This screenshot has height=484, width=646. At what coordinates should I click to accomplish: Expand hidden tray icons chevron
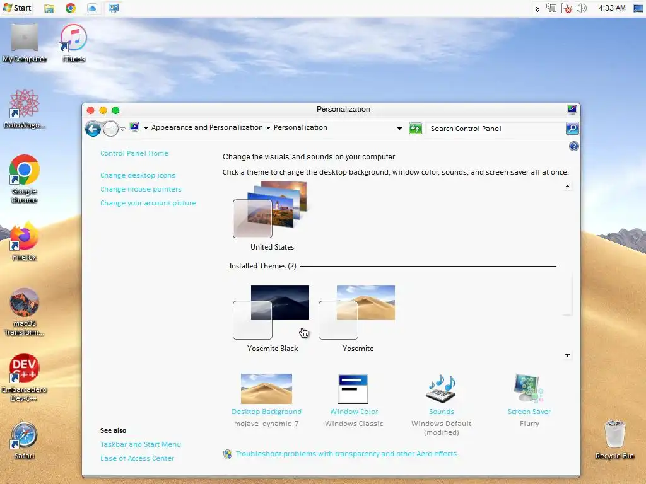coord(537,9)
